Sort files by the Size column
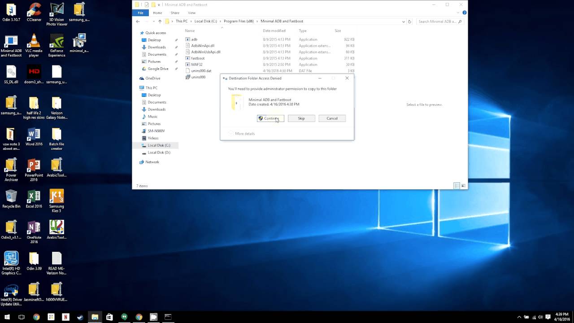574x323 pixels. click(338, 31)
